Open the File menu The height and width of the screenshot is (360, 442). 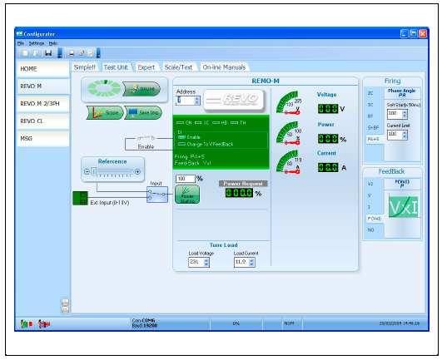tap(21, 43)
